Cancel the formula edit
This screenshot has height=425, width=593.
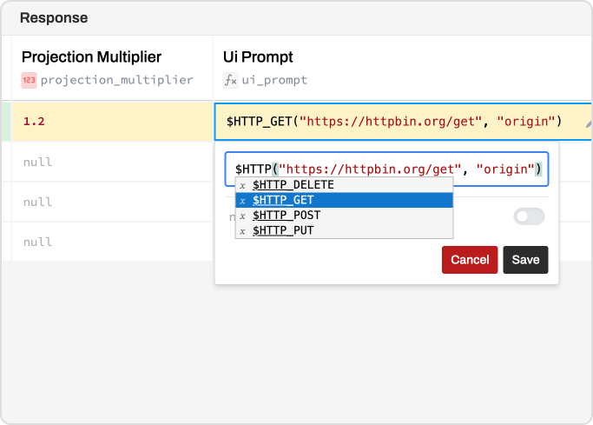tap(470, 260)
